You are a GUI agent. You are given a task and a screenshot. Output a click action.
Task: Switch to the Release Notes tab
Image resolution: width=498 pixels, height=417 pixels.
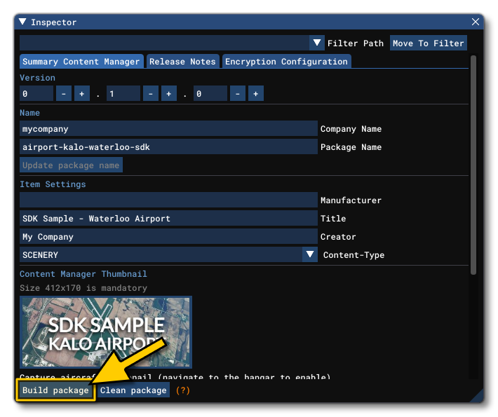[182, 62]
